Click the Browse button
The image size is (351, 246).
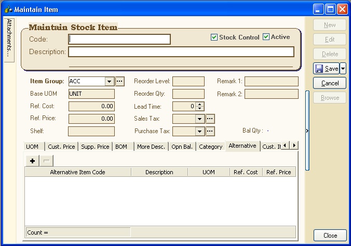coord(330,98)
